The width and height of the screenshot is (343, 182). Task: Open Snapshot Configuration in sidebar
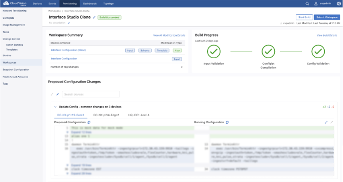tap(16, 70)
